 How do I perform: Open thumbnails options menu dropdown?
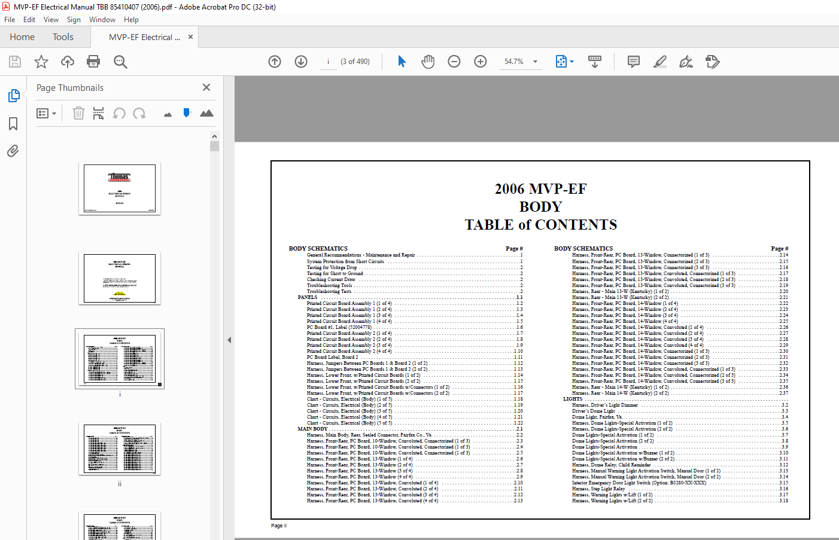[46, 113]
